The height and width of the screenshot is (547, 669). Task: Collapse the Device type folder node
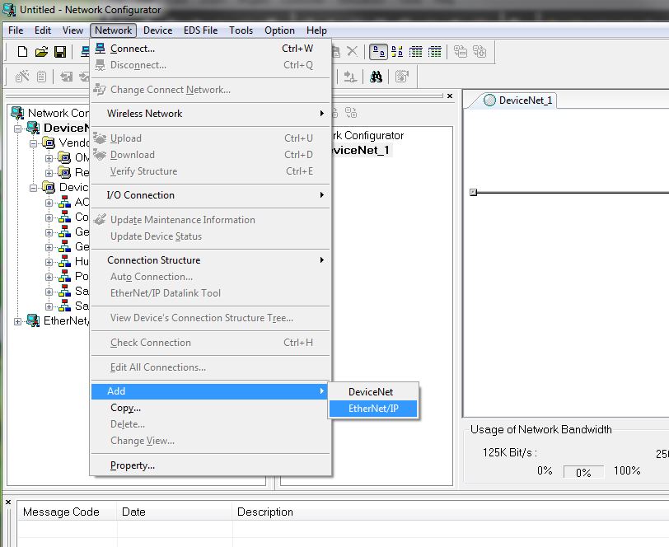33,188
